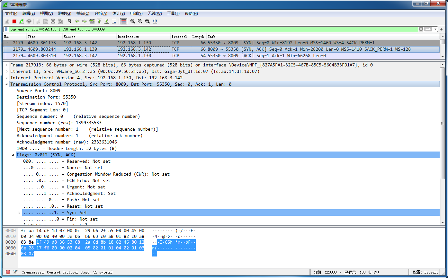Image resolution: width=448 pixels, height=278 pixels.
Task: Expand the Syn: Set row
Action: (20, 213)
